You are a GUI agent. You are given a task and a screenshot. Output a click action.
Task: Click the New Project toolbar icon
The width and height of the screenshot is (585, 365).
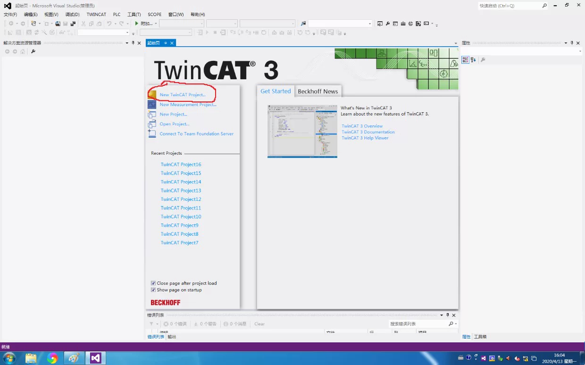pyautogui.click(x=33, y=24)
